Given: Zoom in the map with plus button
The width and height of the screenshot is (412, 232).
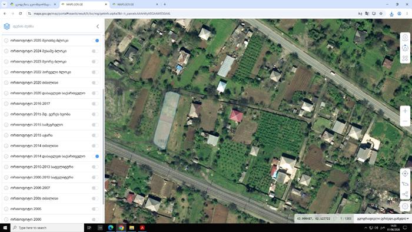Looking at the screenshot, I should coord(405,111).
